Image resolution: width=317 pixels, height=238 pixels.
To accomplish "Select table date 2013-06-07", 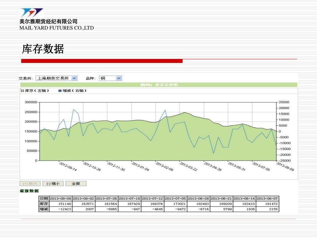I will pyautogui.click(x=267, y=199).
